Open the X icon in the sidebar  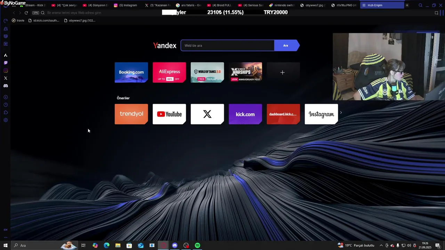click(x=6, y=78)
